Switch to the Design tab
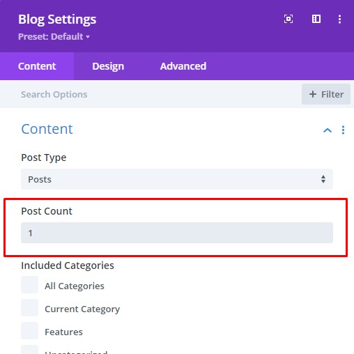 [108, 66]
